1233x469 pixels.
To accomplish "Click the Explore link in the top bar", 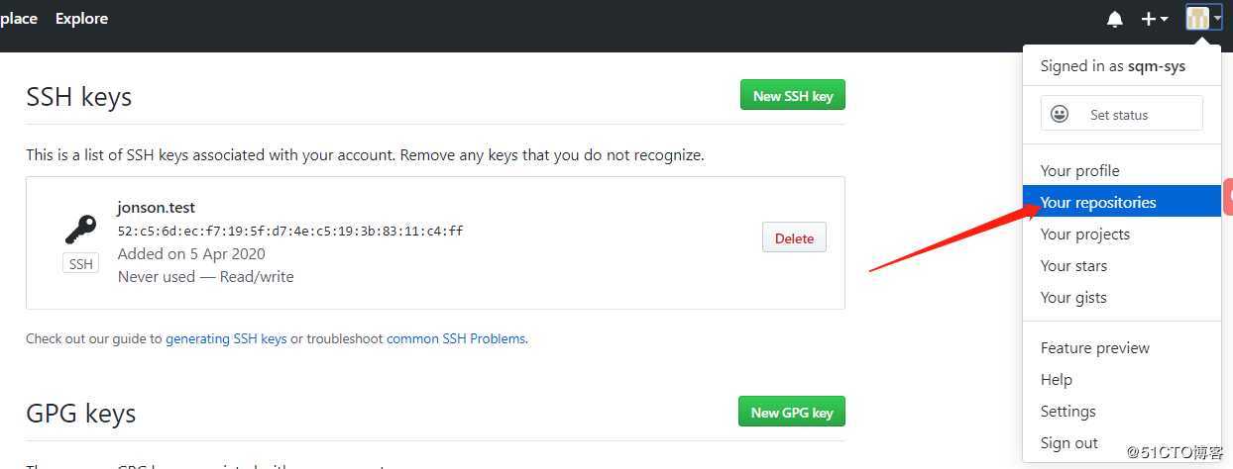I will [81, 18].
